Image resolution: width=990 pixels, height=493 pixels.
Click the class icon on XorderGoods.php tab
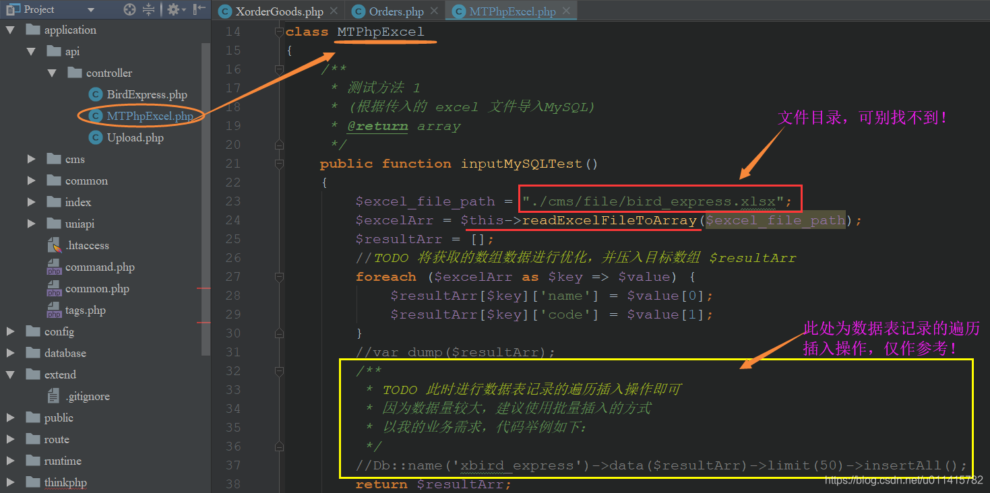click(226, 11)
